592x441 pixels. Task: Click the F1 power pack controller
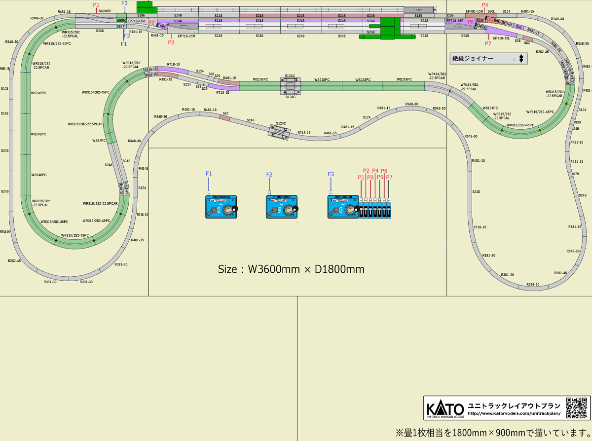click(x=221, y=207)
